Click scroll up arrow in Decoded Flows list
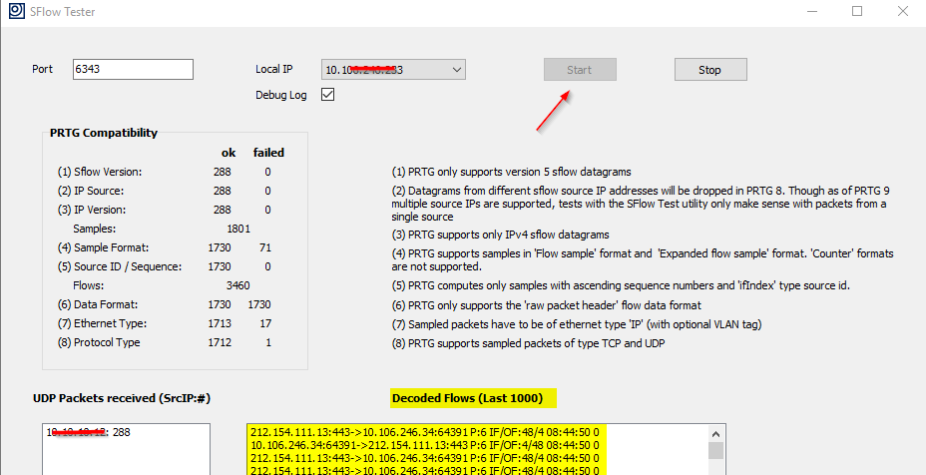The width and height of the screenshot is (926, 475). tap(715, 432)
